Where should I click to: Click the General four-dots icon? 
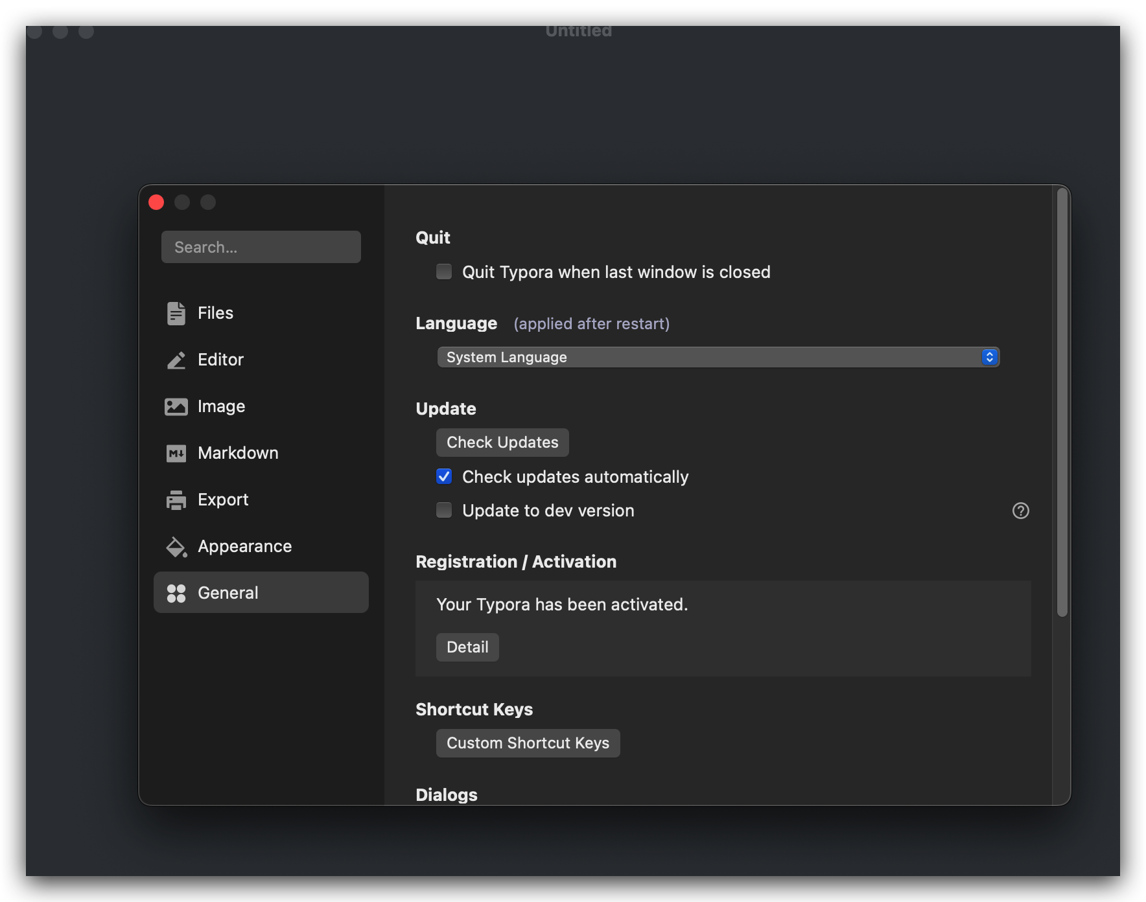pos(176,593)
